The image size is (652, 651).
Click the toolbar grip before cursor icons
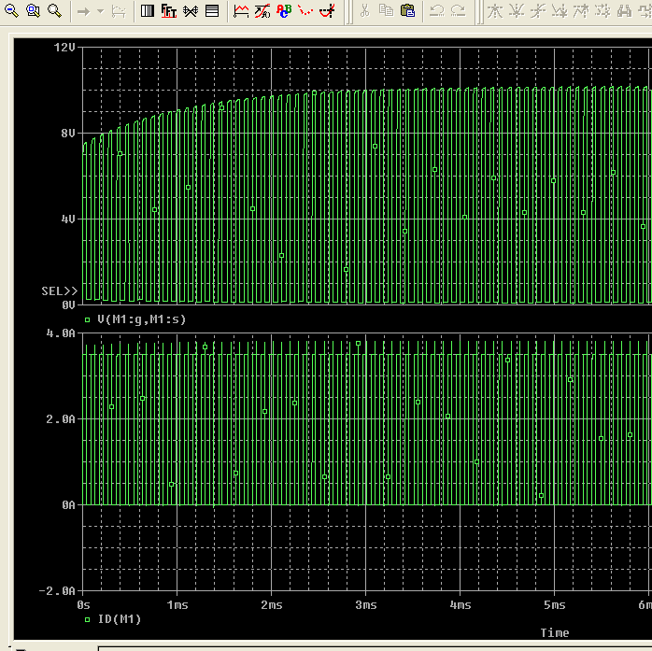[x=480, y=11]
